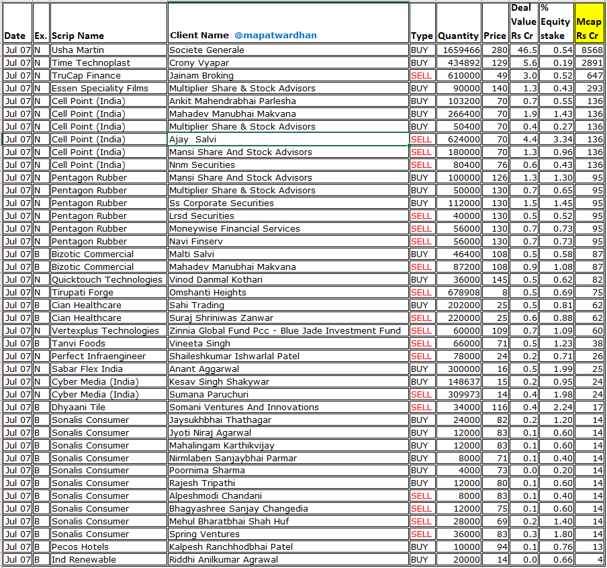This screenshot has width=607, height=568.
Task: Click the 'Jainam Broking' client cell
Action: coord(288,75)
